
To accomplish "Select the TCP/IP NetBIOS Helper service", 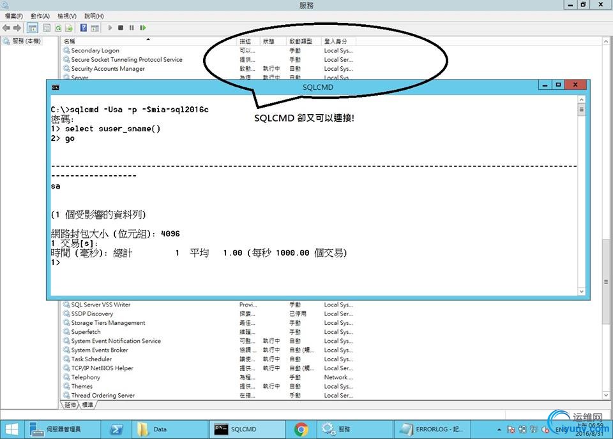I will pos(102,368).
